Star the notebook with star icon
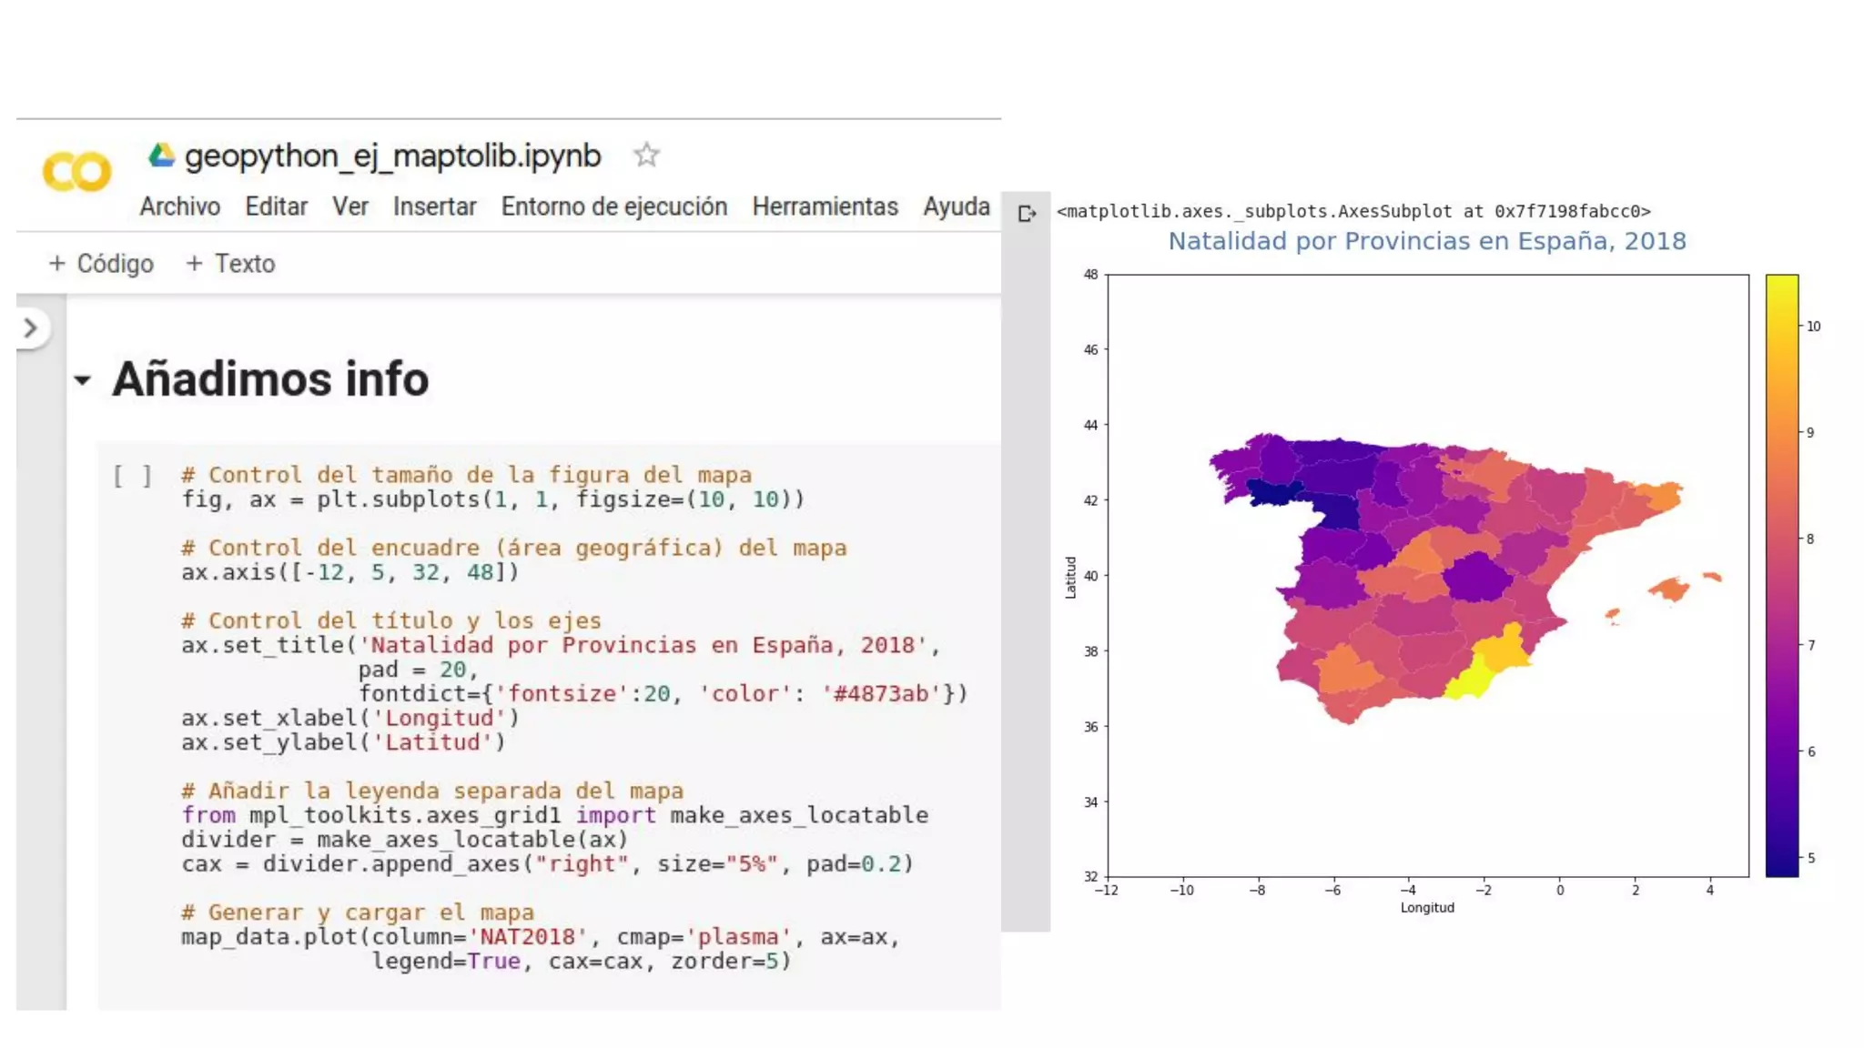This screenshot has height=1048, width=1864. pos(646,156)
